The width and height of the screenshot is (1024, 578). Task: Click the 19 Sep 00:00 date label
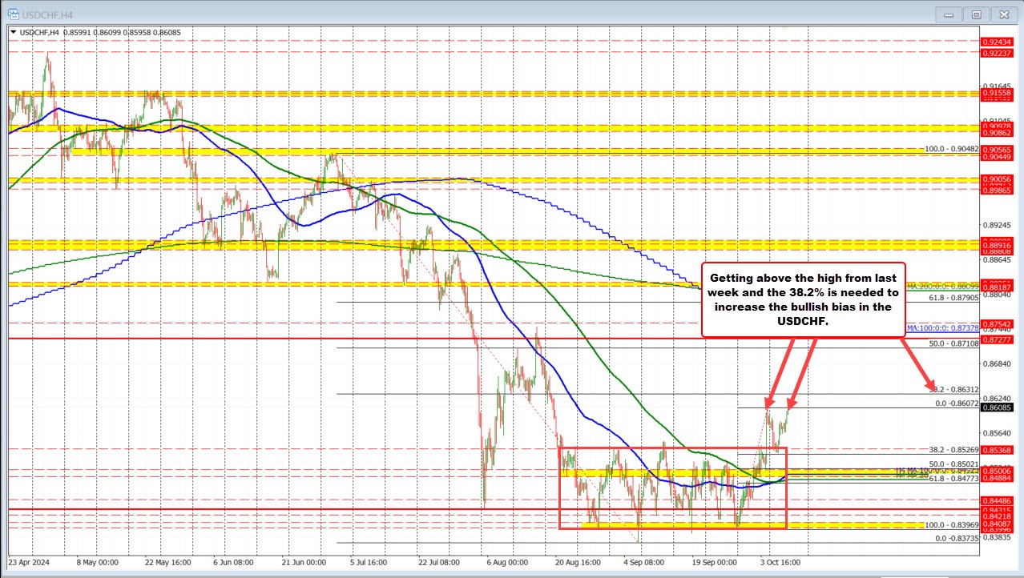[x=714, y=562]
